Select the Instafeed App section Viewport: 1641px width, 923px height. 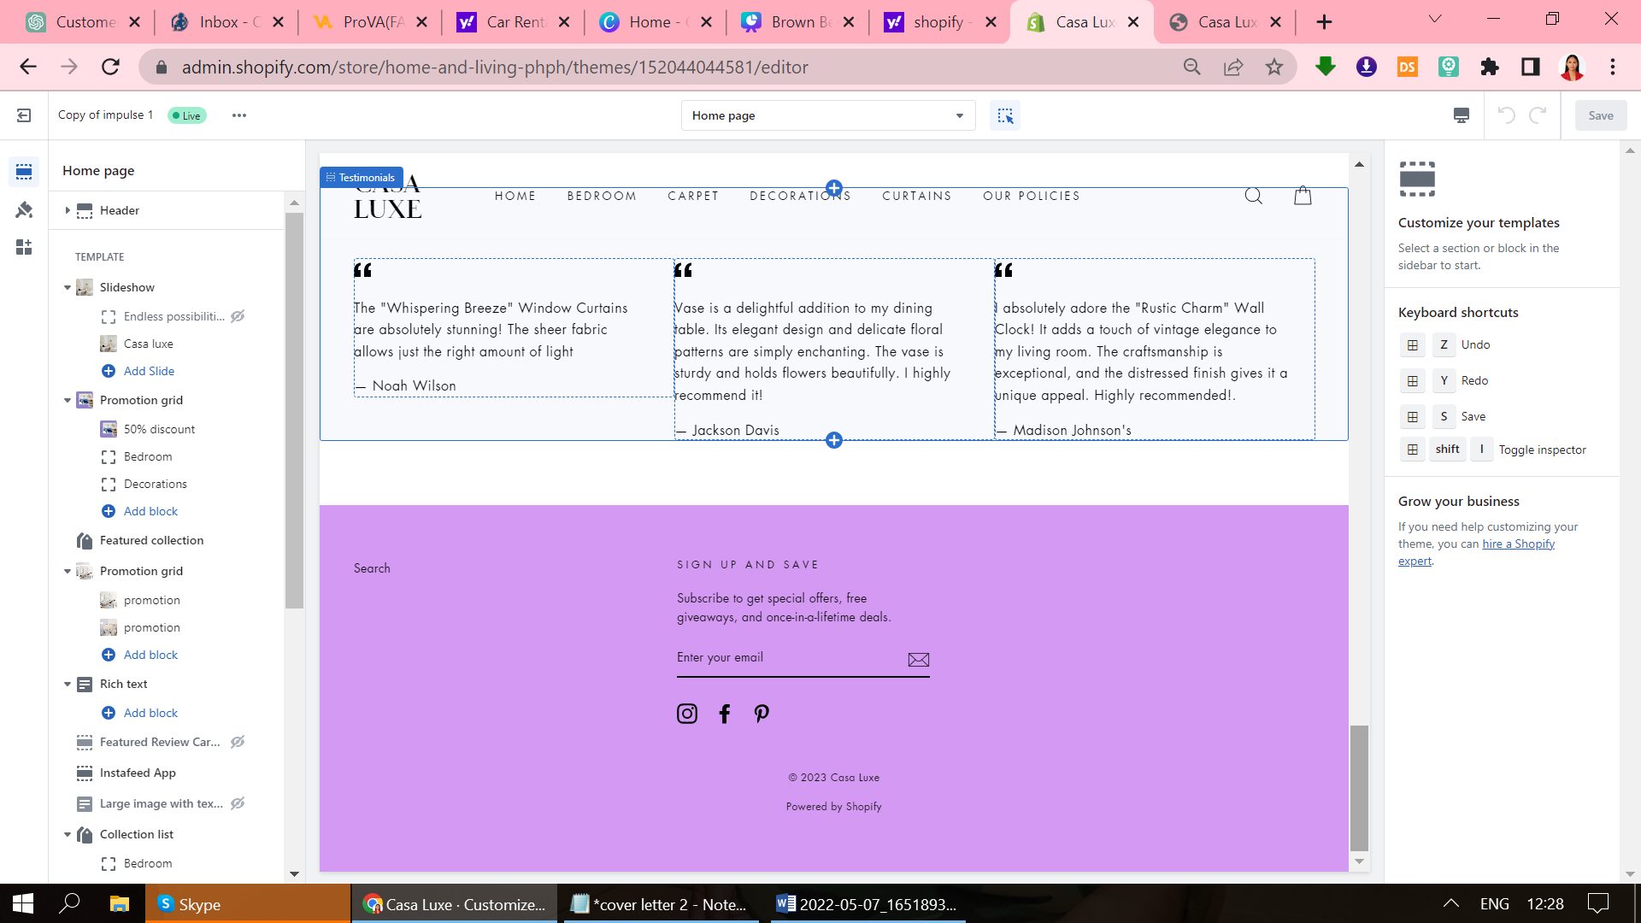point(138,773)
